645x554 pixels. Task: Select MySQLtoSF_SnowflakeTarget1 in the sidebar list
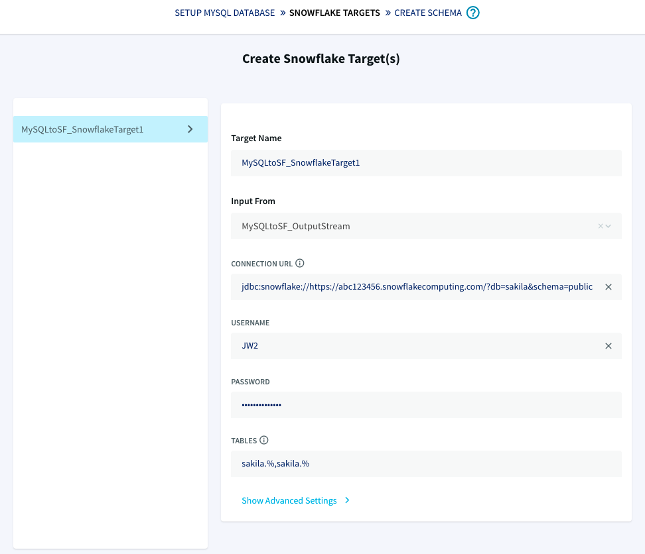[110, 129]
